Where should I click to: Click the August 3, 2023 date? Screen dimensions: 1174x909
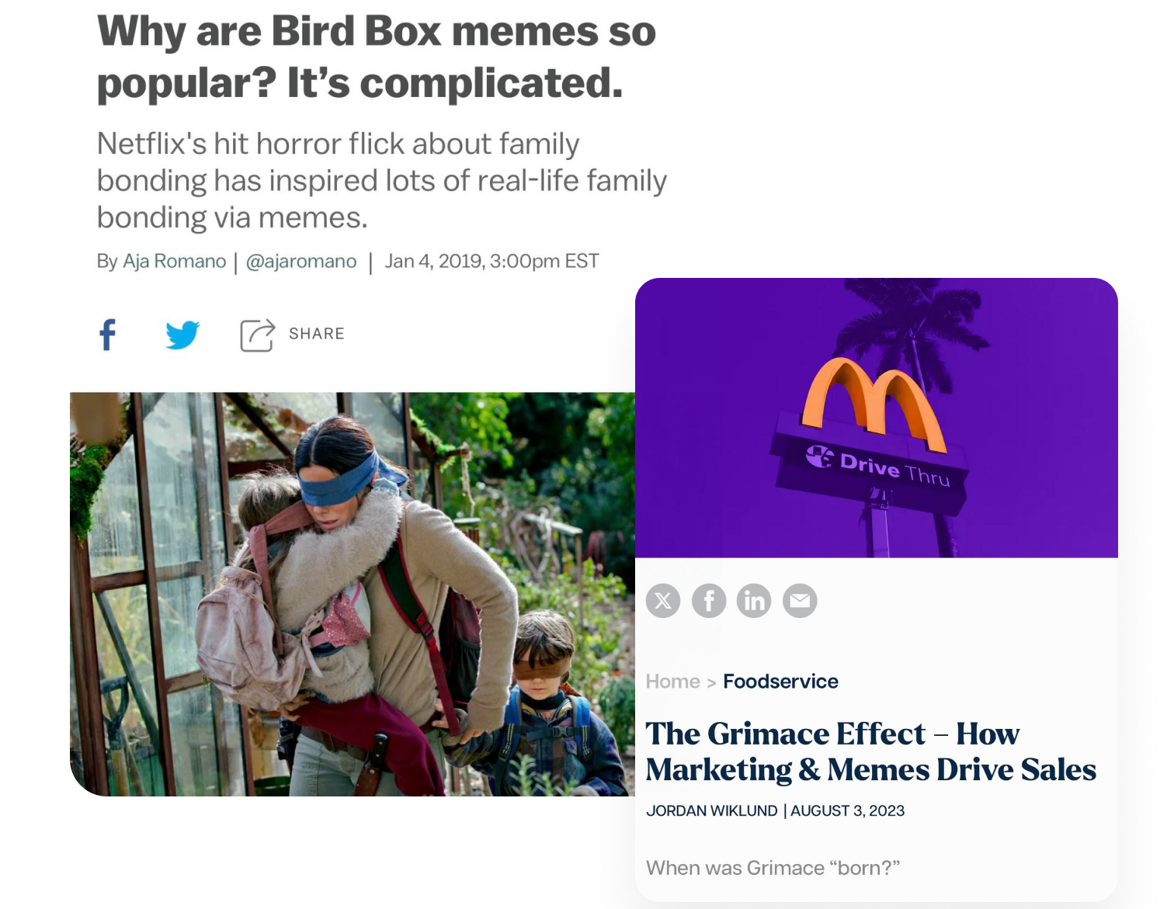click(848, 811)
